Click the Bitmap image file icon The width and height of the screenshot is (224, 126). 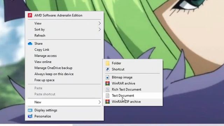point(107,77)
